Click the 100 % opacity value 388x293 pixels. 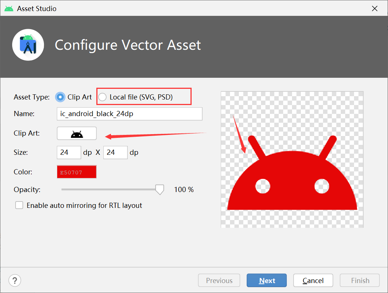click(184, 189)
